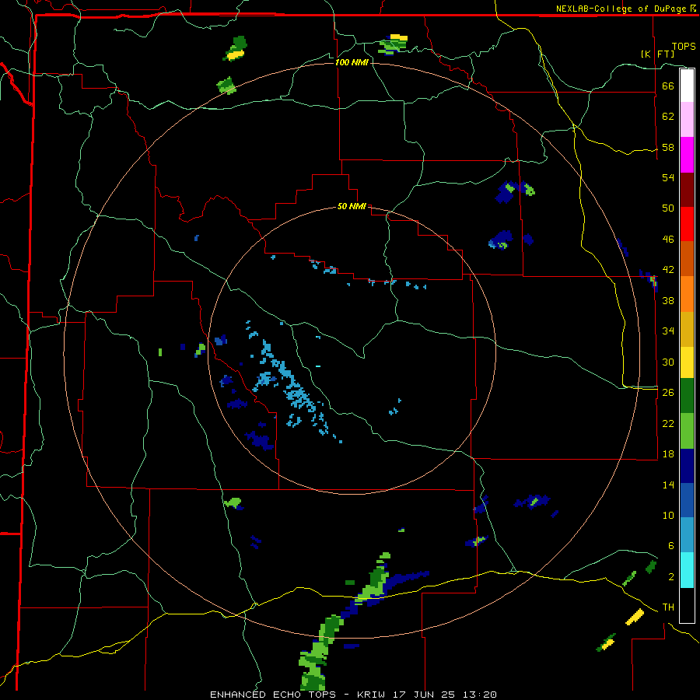Click the TOPS legend heading

pos(684,46)
